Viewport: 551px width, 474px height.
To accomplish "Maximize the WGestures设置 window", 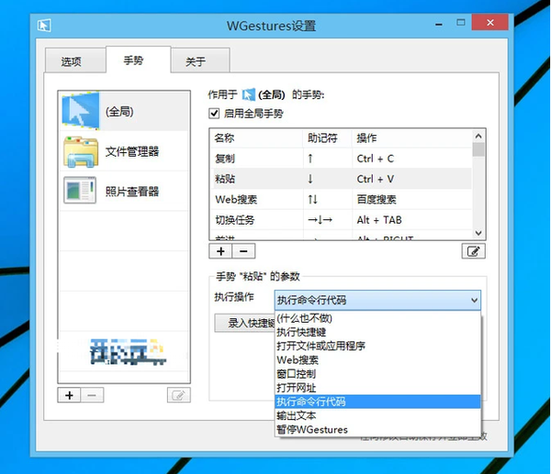I will pyautogui.click(x=460, y=23).
